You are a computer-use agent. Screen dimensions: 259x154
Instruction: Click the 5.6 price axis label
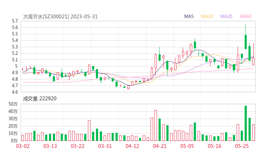click(15, 28)
